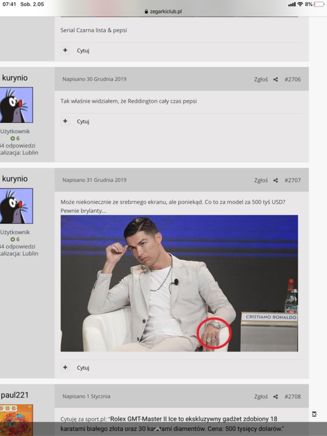Click text 'Serial Czarna lista & pepsi'

(x=94, y=30)
